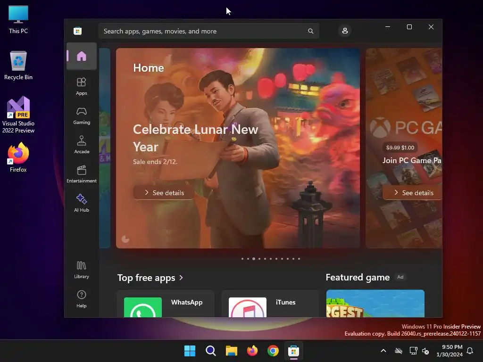Open the account profile icon
Viewport: 483px width, 362px height.
pyautogui.click(x=345, y=31)
